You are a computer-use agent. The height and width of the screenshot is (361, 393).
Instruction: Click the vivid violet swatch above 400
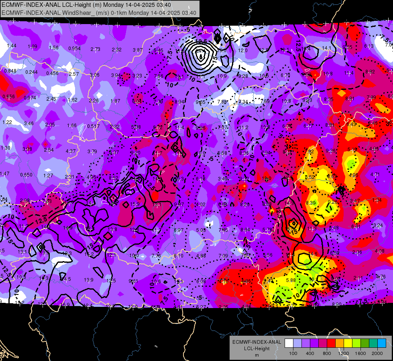314,343
